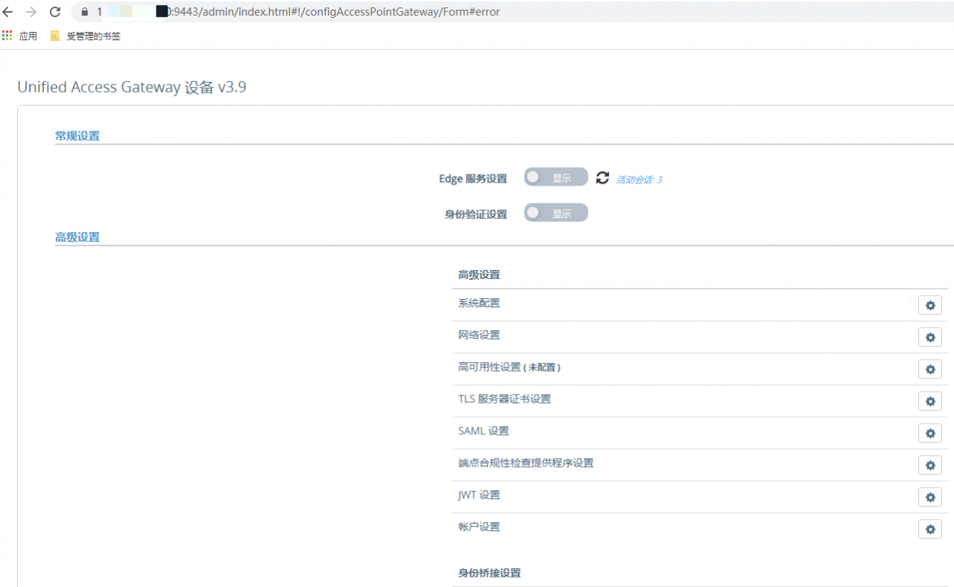Open the JWT 设置 gear icon

(929, 497)
